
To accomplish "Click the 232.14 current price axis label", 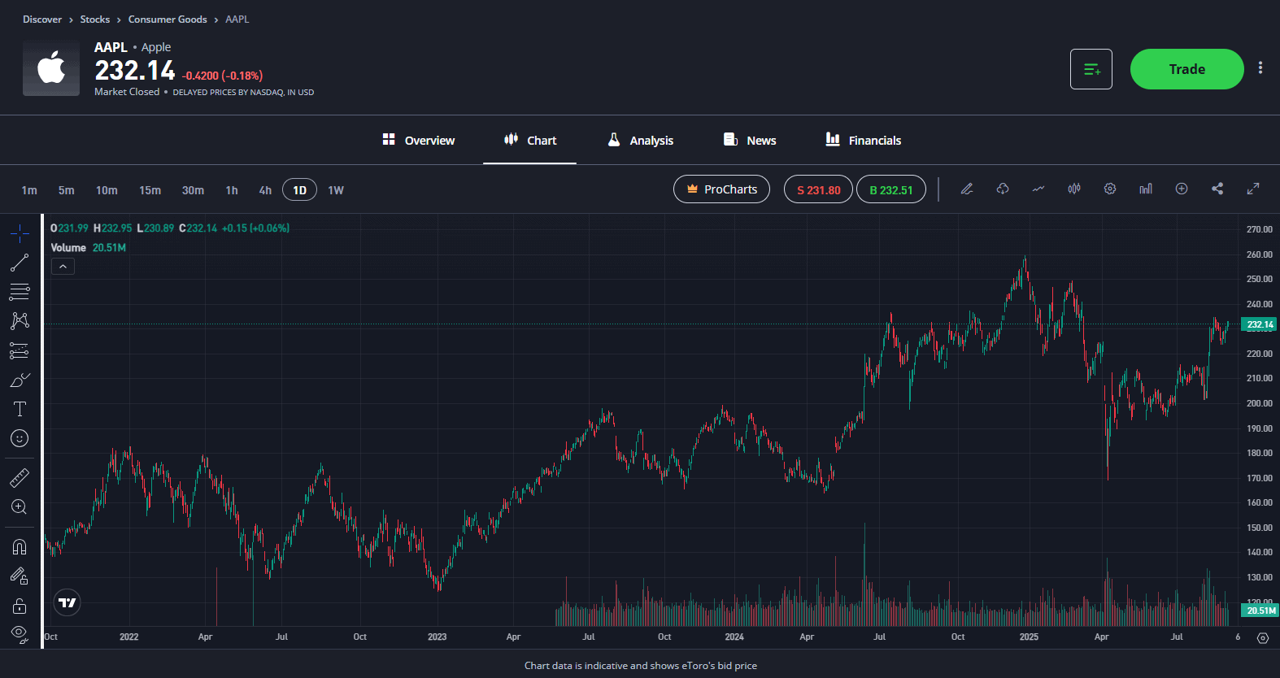I will coord(1260,324).
